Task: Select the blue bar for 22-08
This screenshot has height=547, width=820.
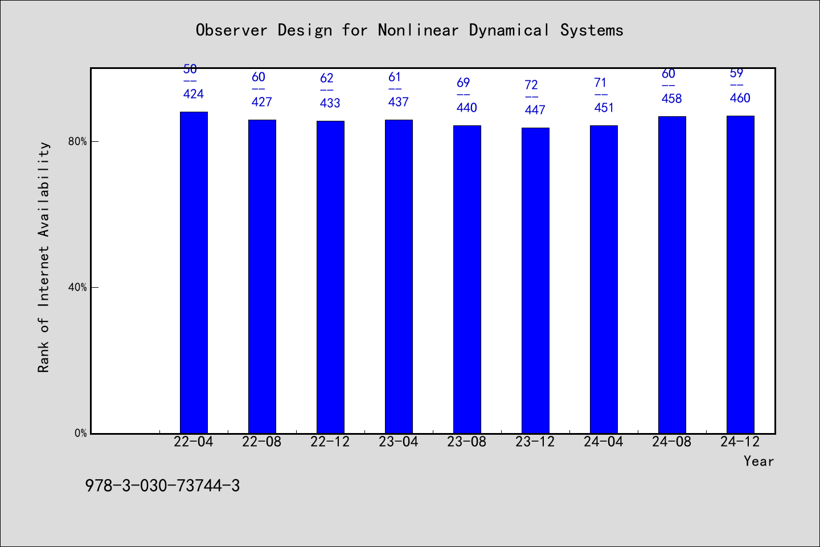Action: pos(262,276)
